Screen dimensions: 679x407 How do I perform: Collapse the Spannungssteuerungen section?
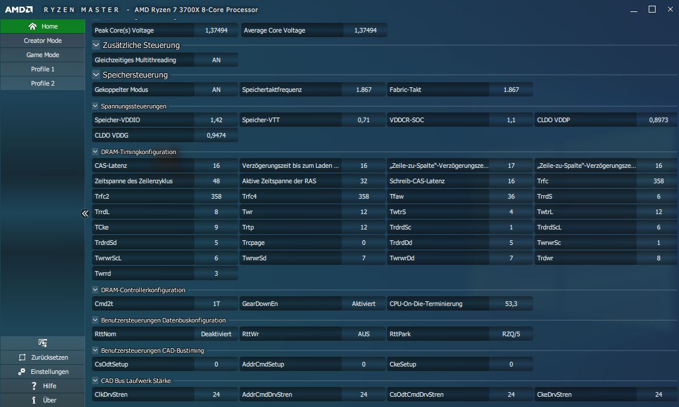pyautogui.click(x=95, y=106)
